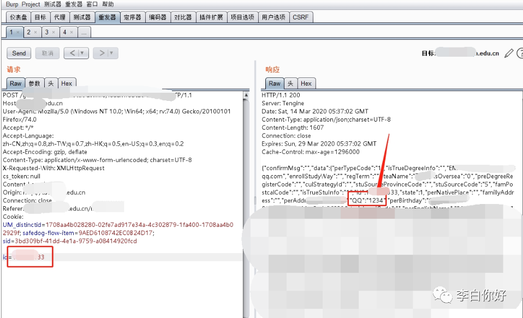Image resolution: width=523 pixels, height=318 pixels.
Task: Select the 重发器 tool tab
Action: coord(108,17)
